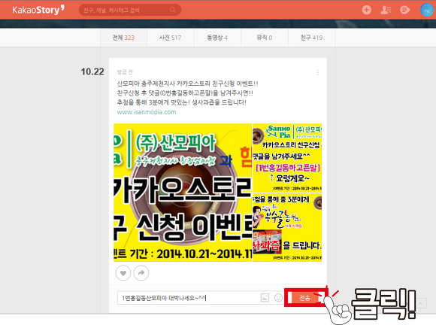436x325 pixels.
Task: Open the large yellow event image
Action: tap(183, 193)
